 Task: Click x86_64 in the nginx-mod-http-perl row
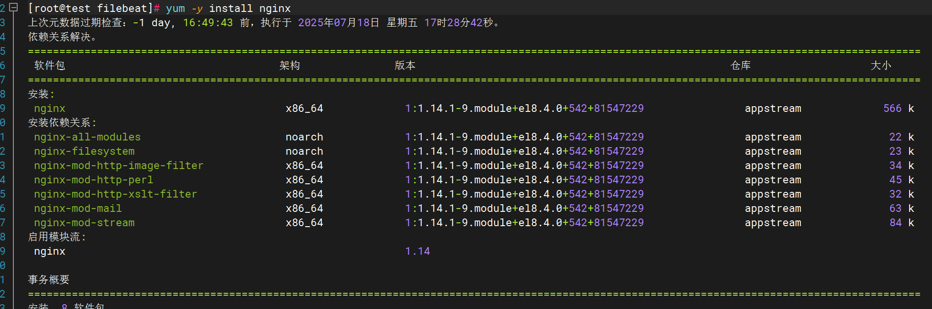(304, 180)
